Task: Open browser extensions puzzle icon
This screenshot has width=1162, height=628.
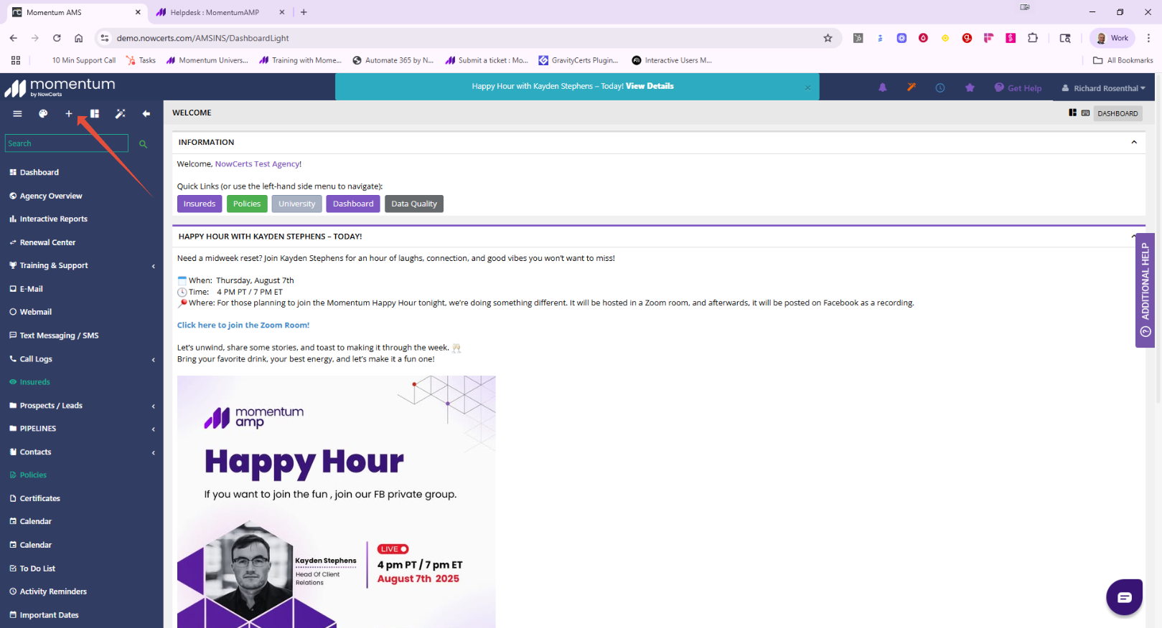Action: [1033, 38]
